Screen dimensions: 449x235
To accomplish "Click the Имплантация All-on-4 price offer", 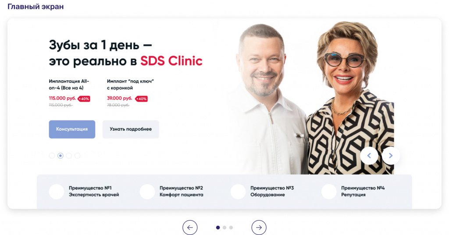I will pos(70,93).
